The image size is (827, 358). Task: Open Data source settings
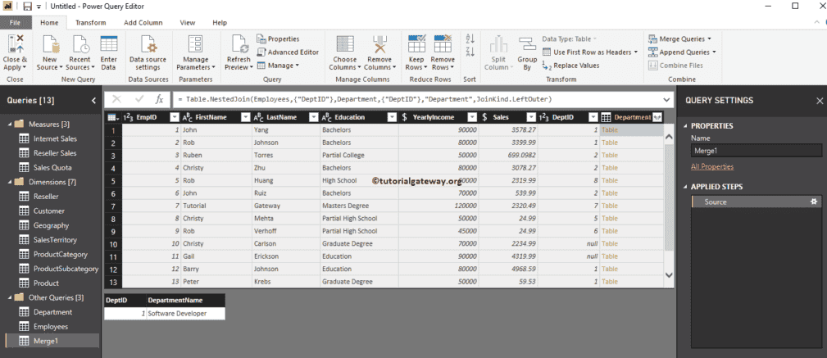point(148,53)
